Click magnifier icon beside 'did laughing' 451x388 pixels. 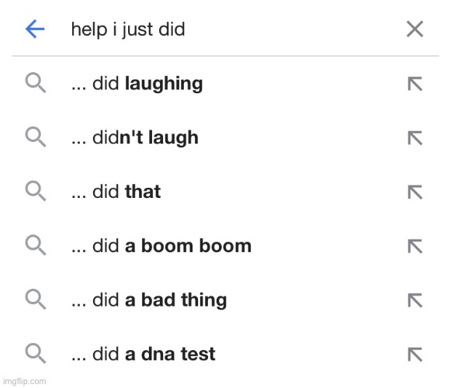[x=36, y=83]
